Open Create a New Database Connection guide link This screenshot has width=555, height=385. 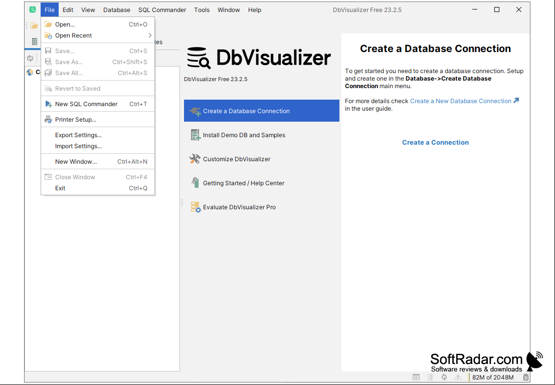pyautogui.click(x=460, y=101)
